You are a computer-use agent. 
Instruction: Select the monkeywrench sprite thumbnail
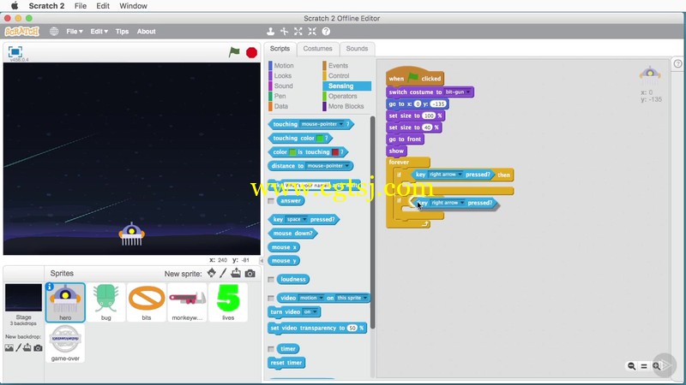(x=187, y=302)
